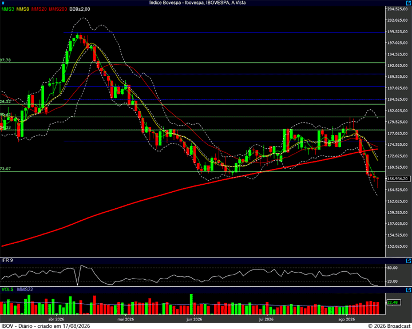
Task: Click price axis label 199.525,00
Action: [398, 31]
